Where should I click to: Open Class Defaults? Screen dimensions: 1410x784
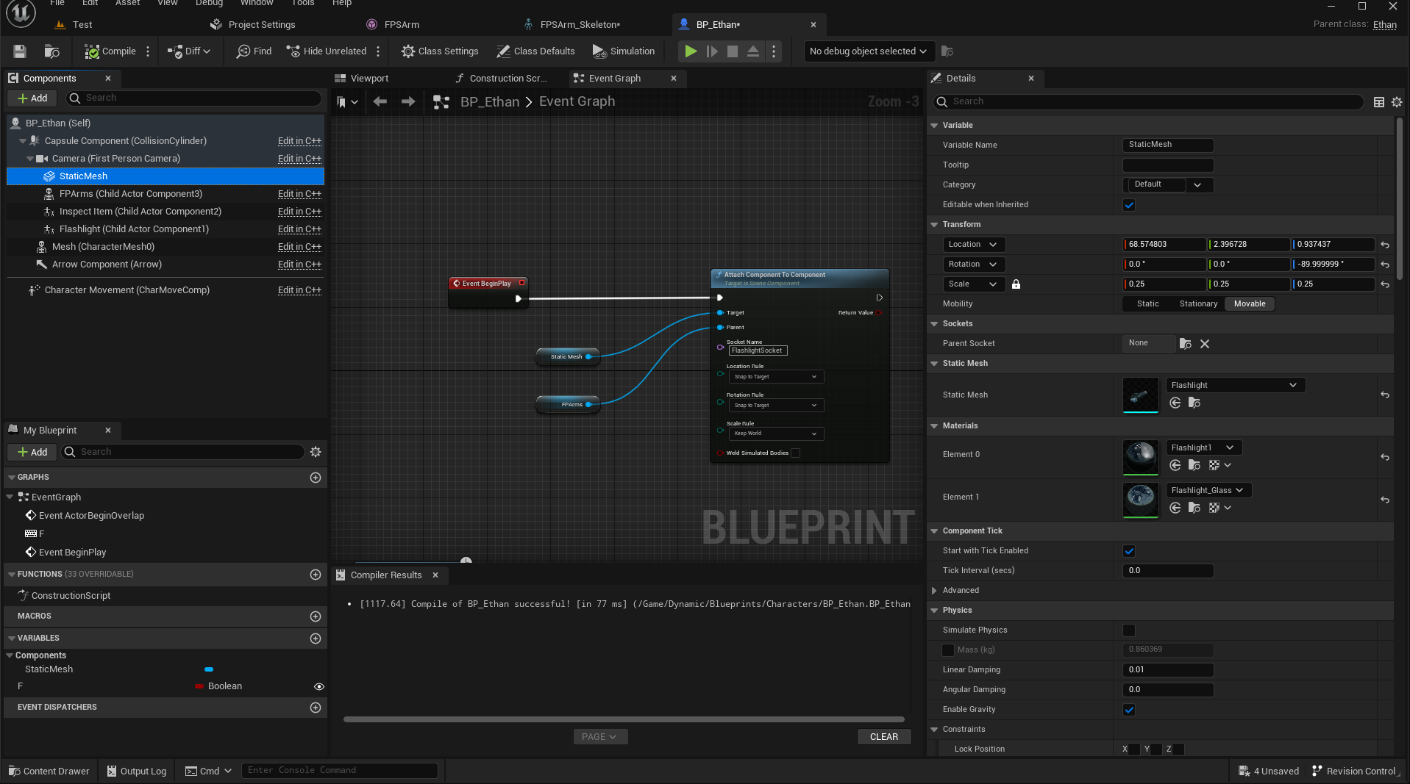[x=535, y=51]
